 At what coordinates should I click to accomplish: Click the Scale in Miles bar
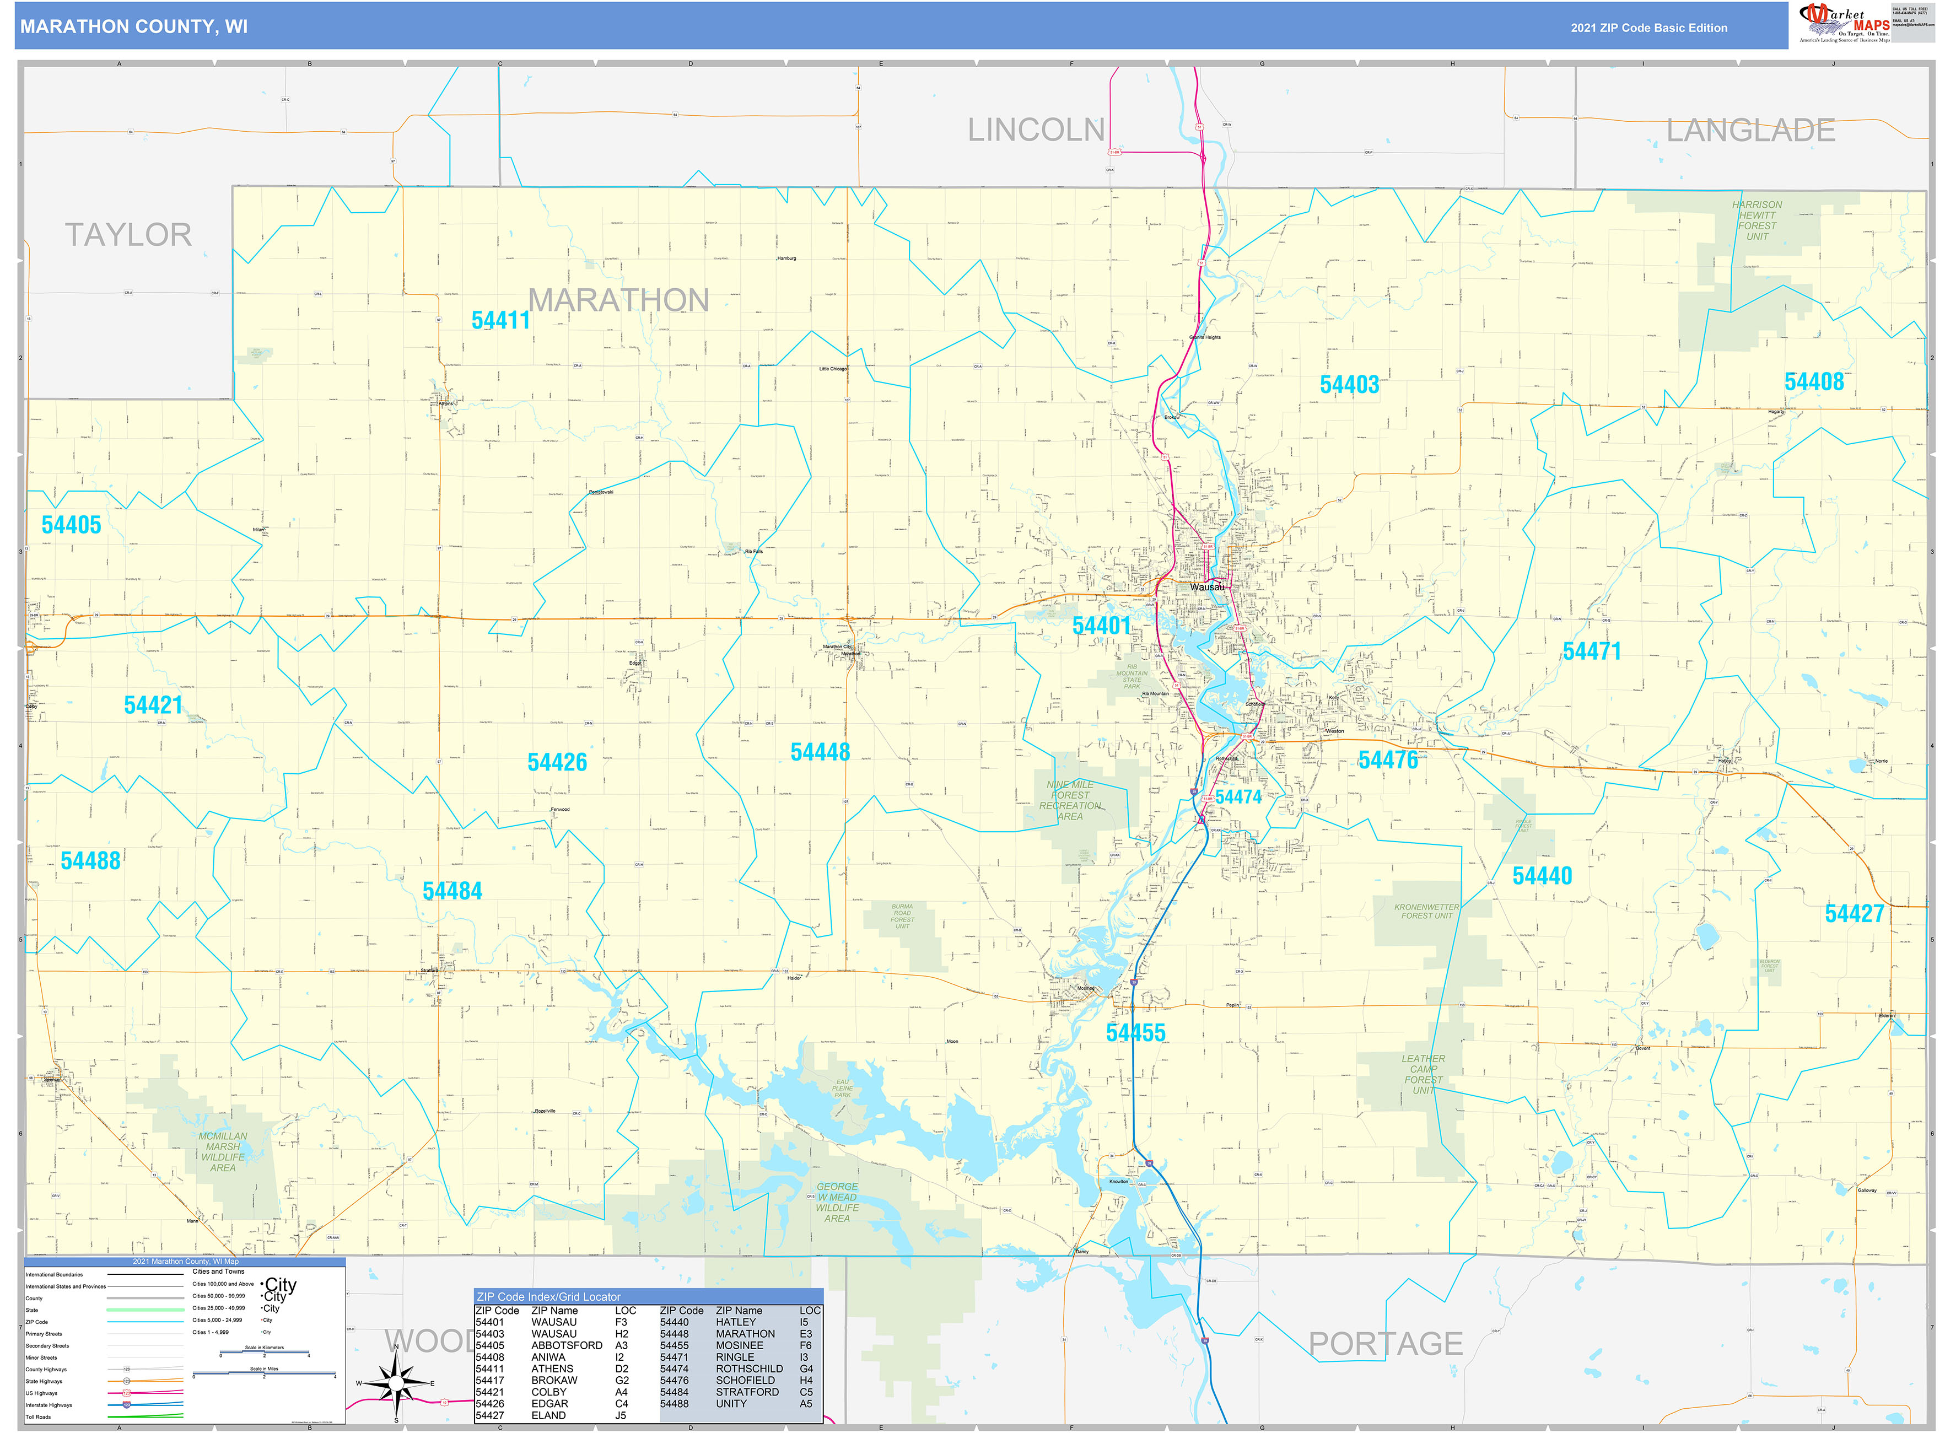coord(264,1373)
